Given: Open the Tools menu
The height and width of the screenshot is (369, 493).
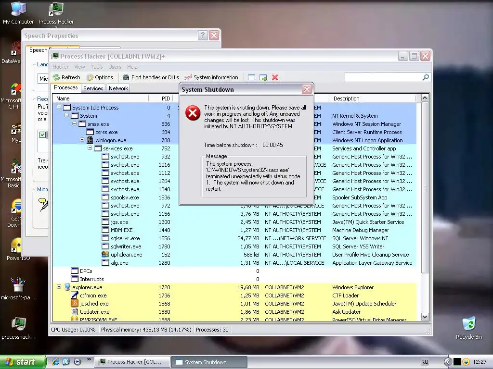Looking at the screenshot, I should click(97, 67).
